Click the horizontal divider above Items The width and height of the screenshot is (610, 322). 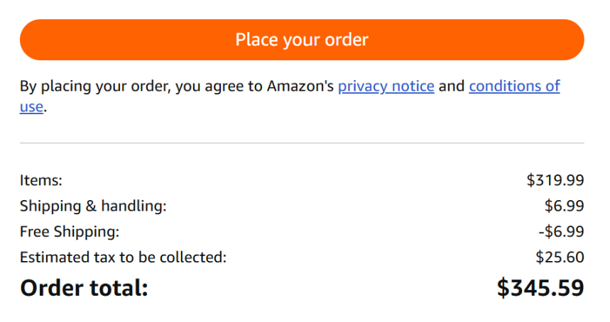tap(302, 143)
